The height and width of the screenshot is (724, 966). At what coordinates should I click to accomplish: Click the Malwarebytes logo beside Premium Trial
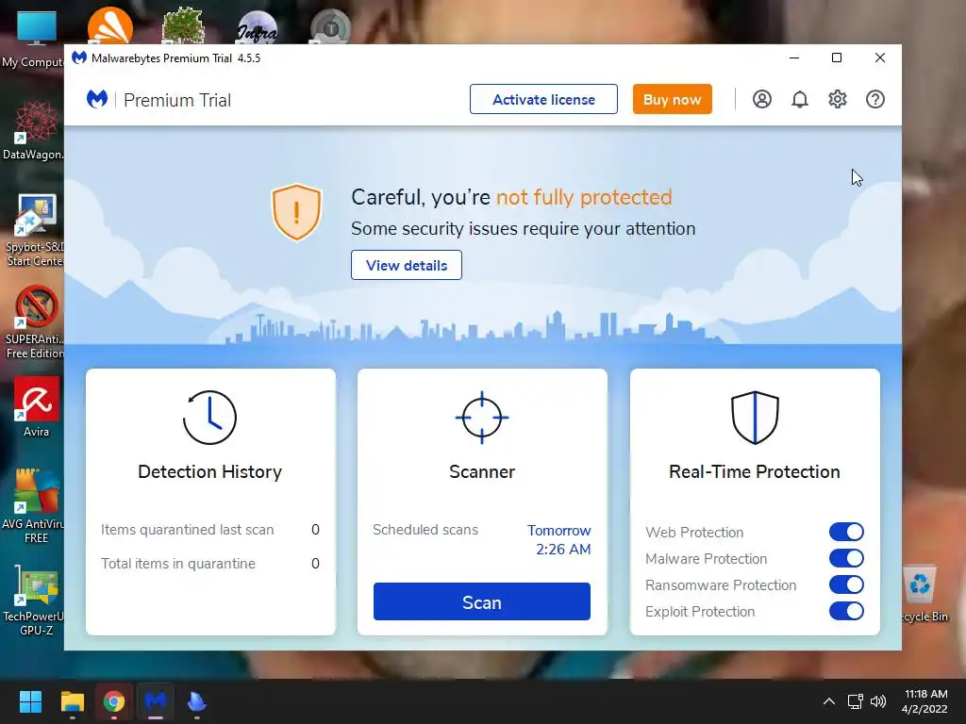click(97, 99)
